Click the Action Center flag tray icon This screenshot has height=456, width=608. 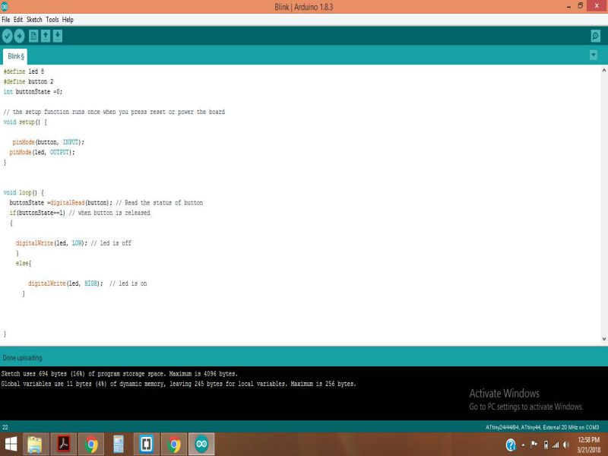[534, 445]
